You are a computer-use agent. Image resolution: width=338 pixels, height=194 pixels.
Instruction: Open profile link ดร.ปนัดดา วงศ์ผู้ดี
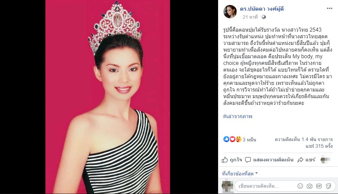click(x=262, y=9)
